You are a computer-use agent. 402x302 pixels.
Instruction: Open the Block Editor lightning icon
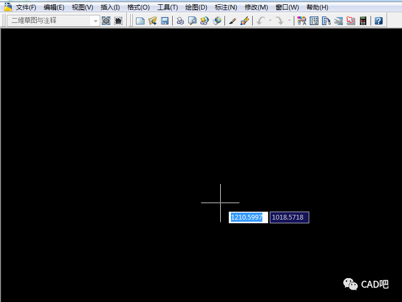[245, 21]
